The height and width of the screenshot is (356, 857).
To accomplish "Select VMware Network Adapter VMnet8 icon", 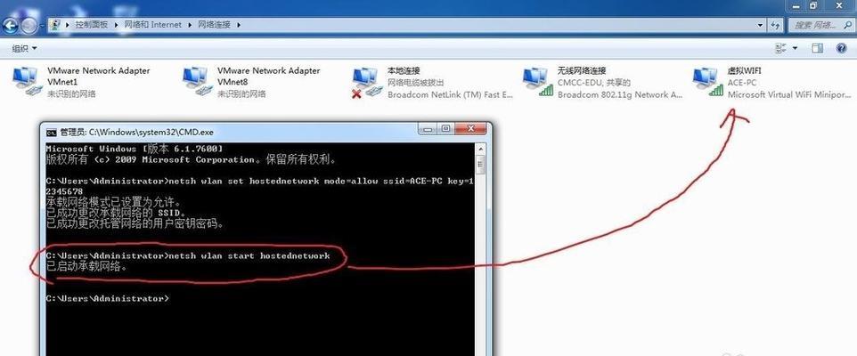I will tap(197, 82).
